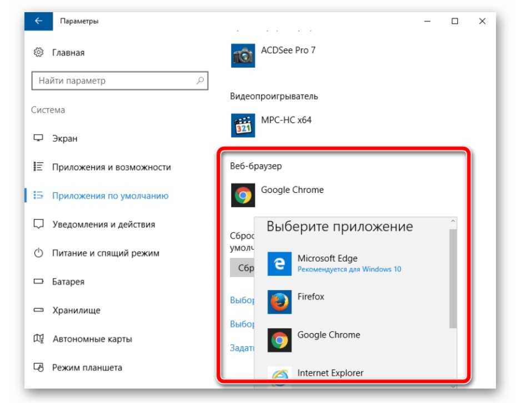Click the Задать defaults link
Image resolution: width=521 pixels, height=403 pixels.
click(242, 348)
